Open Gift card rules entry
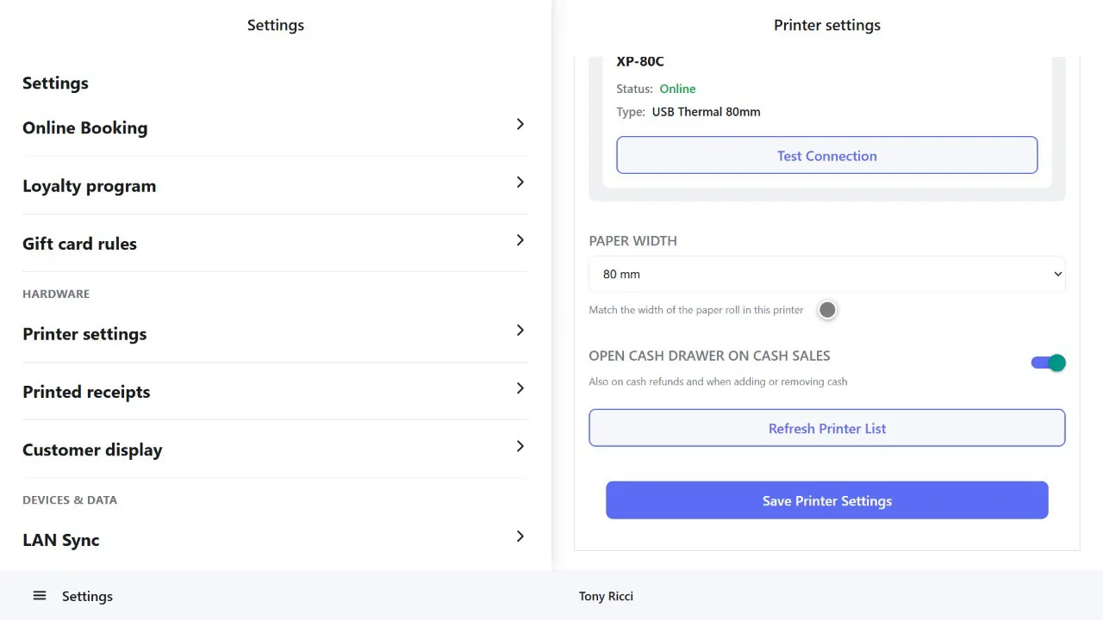1103x620 pixels. click(275, 243)
